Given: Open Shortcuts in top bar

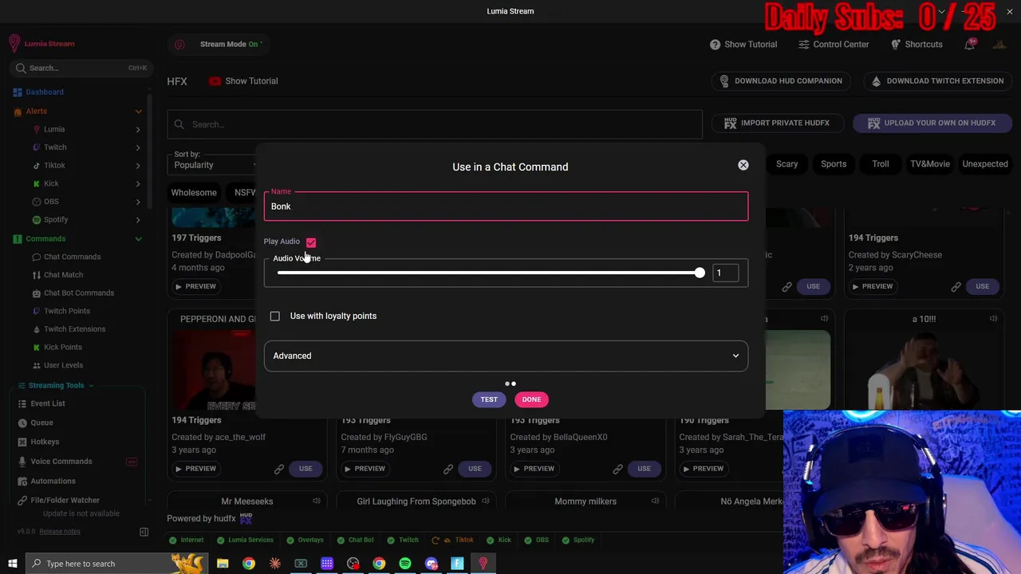Looking at the screenshot, I should [x=917, y=45].
